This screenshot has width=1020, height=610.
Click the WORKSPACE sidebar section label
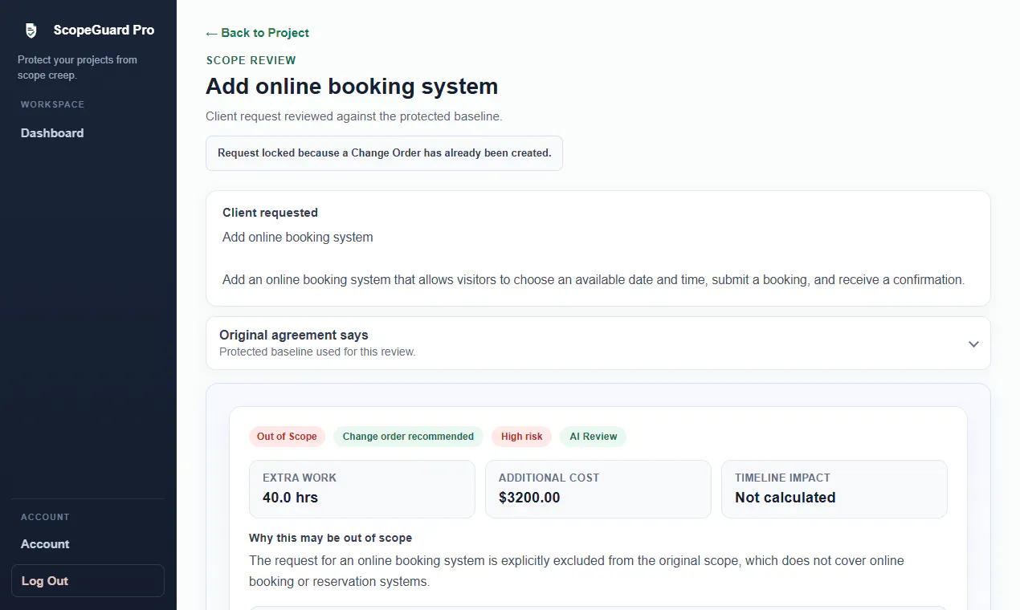52,104
